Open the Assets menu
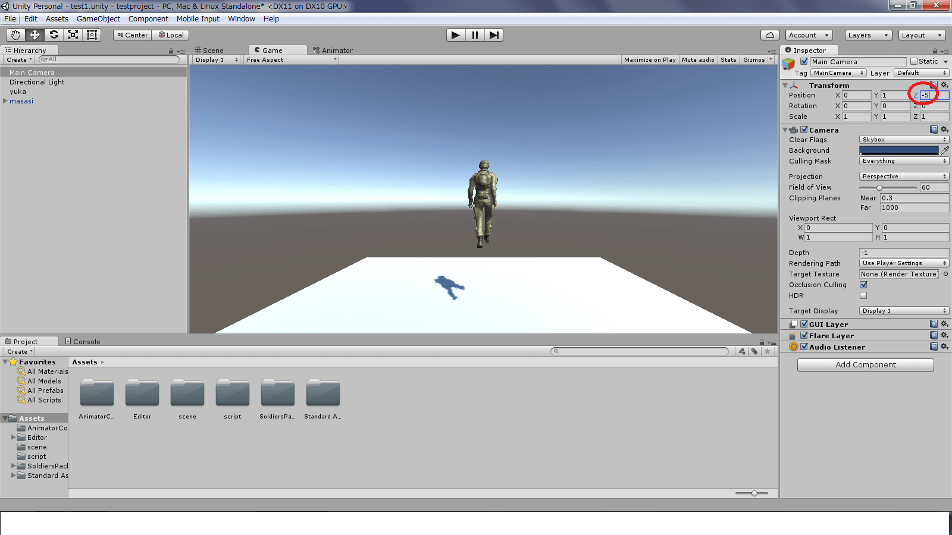Image resolution: width=952 pixels, height=535 pixels. (x=57, y=19)
